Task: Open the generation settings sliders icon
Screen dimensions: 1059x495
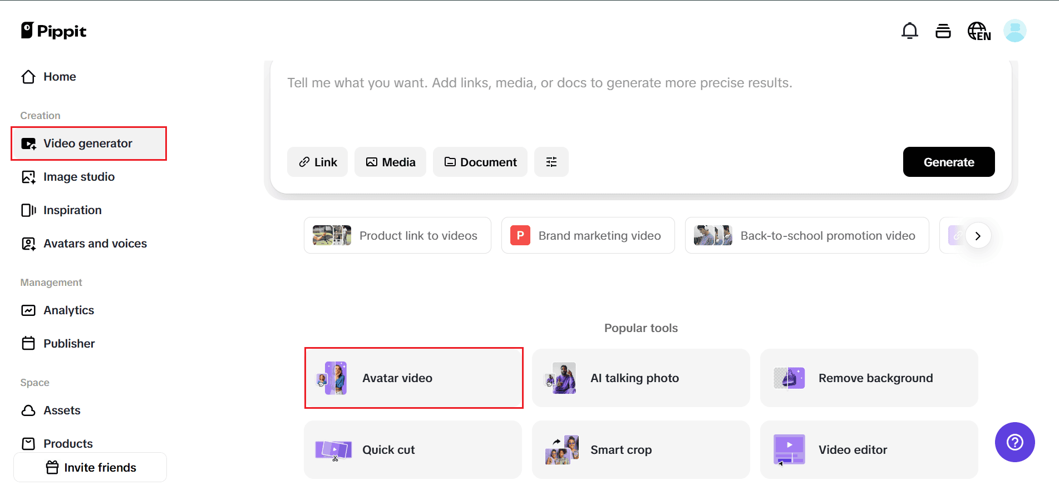Action: click(x=551, y=162)
